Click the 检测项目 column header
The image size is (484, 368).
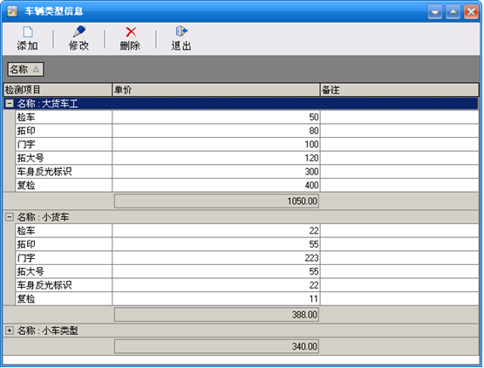pos(58,90)
